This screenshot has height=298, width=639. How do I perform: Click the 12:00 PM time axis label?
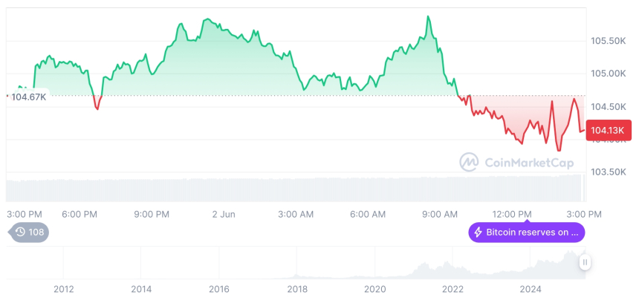[513, 214]
